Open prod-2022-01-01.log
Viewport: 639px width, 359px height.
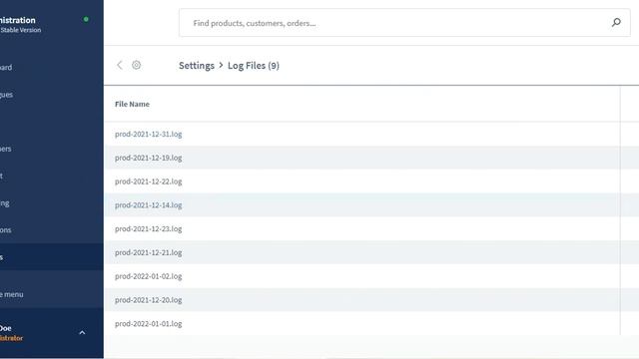(149, 323)
